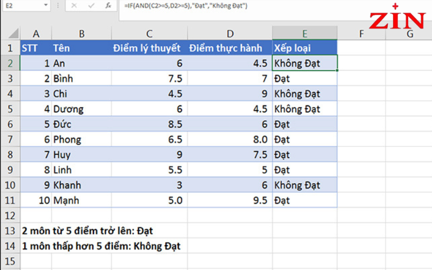The image size is (432, 270).
Task: Select column A header
Action: coord(36,33)
